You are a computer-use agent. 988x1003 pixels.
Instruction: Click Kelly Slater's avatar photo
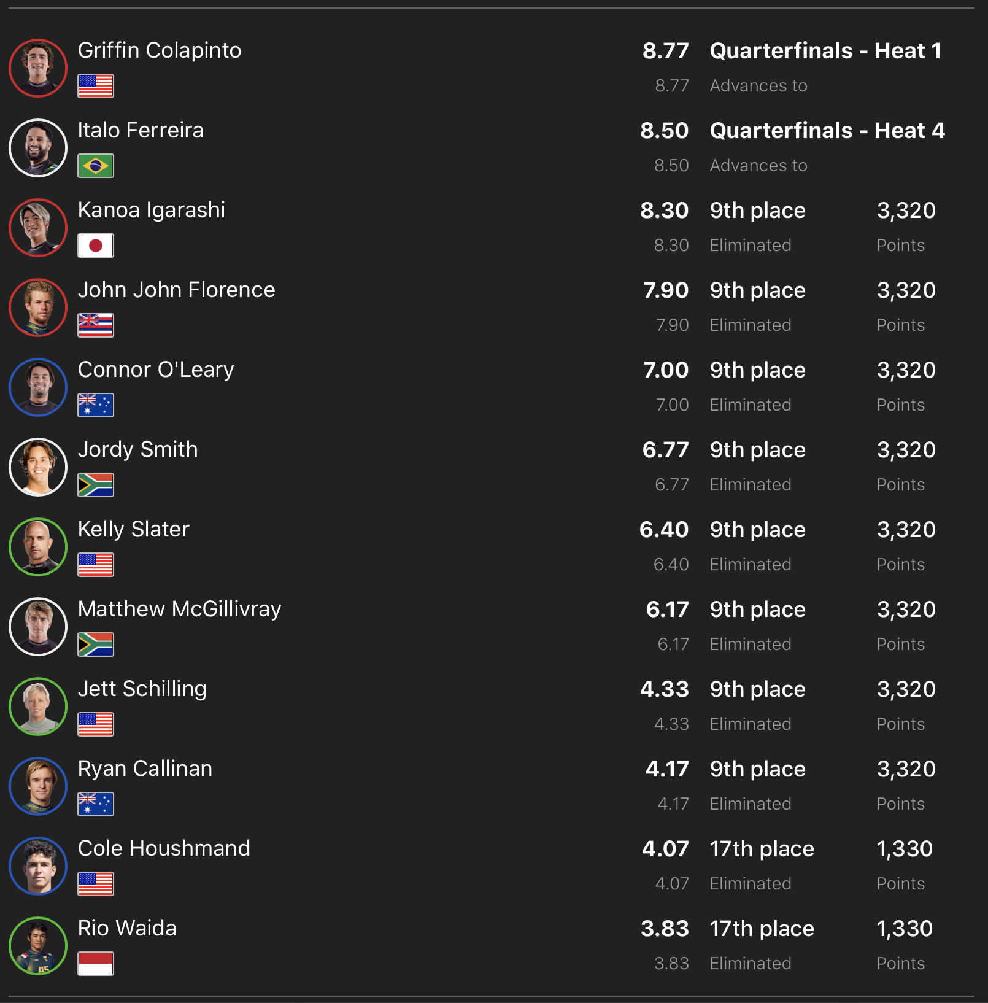[38, 547]
